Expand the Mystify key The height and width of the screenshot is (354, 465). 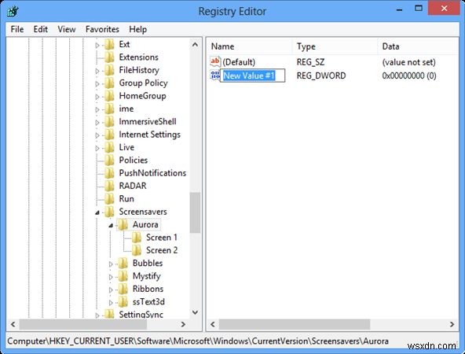pyautogui.click(x=111, y=277)
